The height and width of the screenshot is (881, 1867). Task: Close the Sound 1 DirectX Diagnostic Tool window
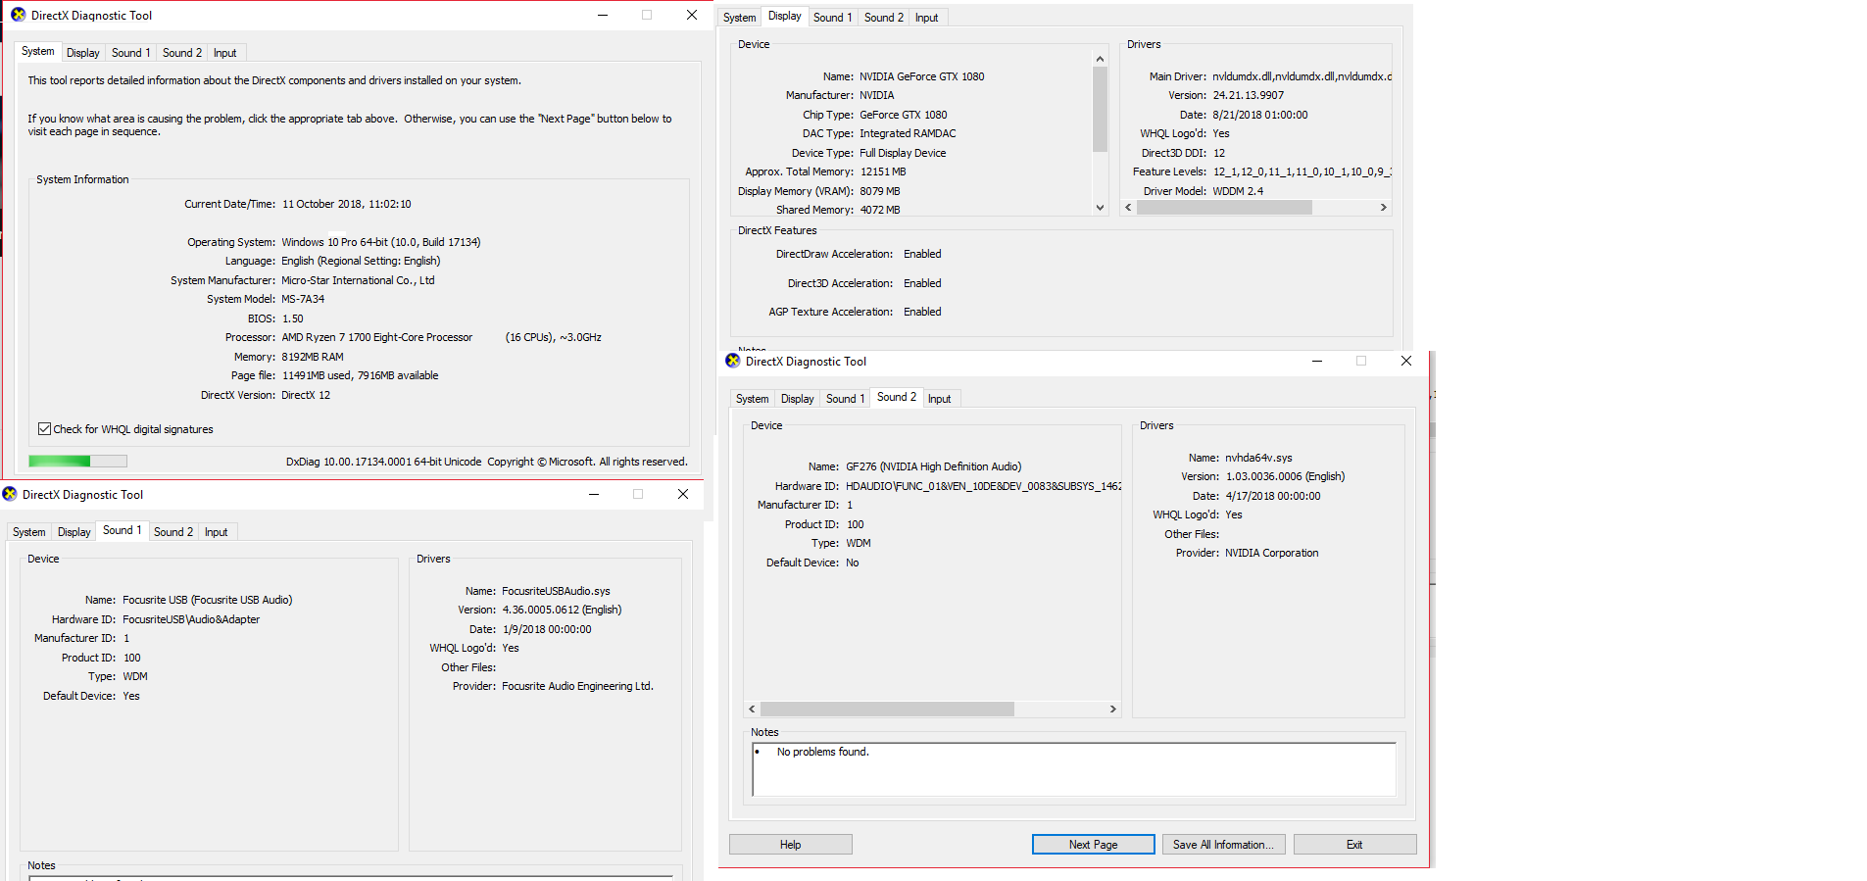click(683, 494)
